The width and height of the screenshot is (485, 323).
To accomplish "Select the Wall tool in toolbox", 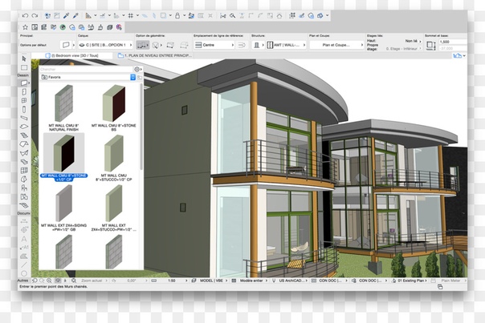I will tap(24, 83).
